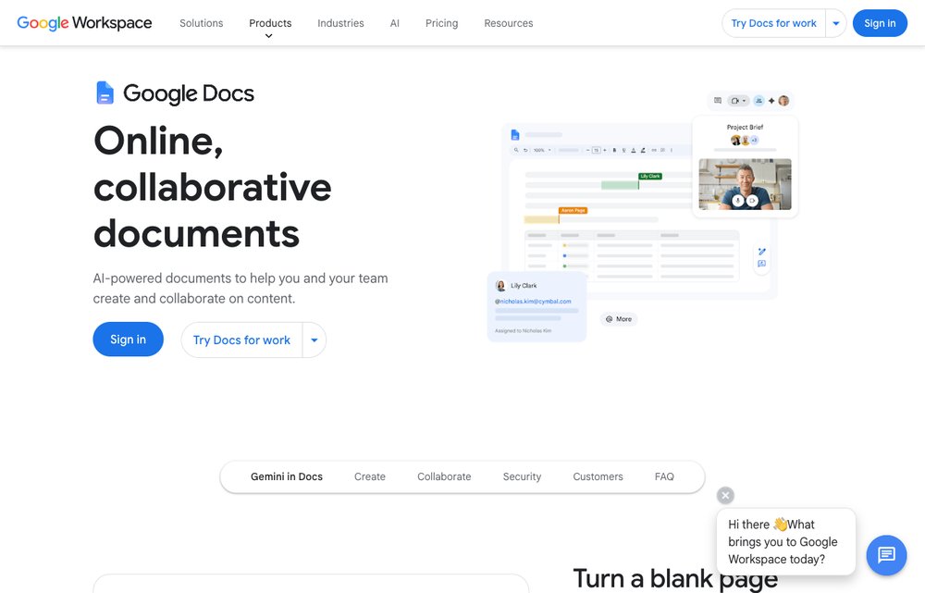Open the Pricing page

click(442, 23)
